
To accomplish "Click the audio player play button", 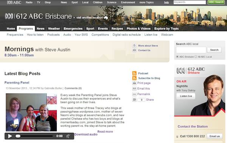I will pos(10,136).
